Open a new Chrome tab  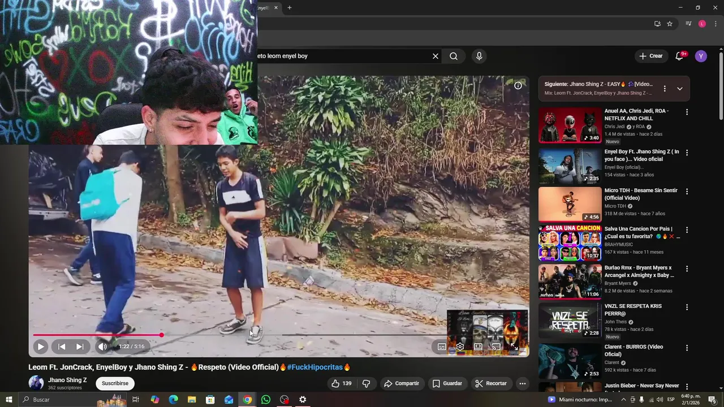click(289, 8)
